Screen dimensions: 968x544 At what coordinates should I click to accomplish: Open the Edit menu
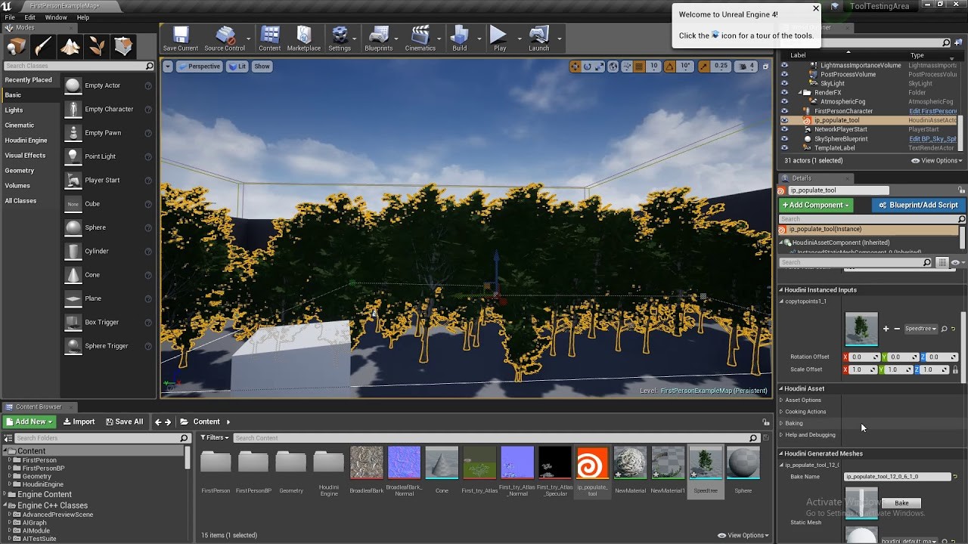point(29,17)
